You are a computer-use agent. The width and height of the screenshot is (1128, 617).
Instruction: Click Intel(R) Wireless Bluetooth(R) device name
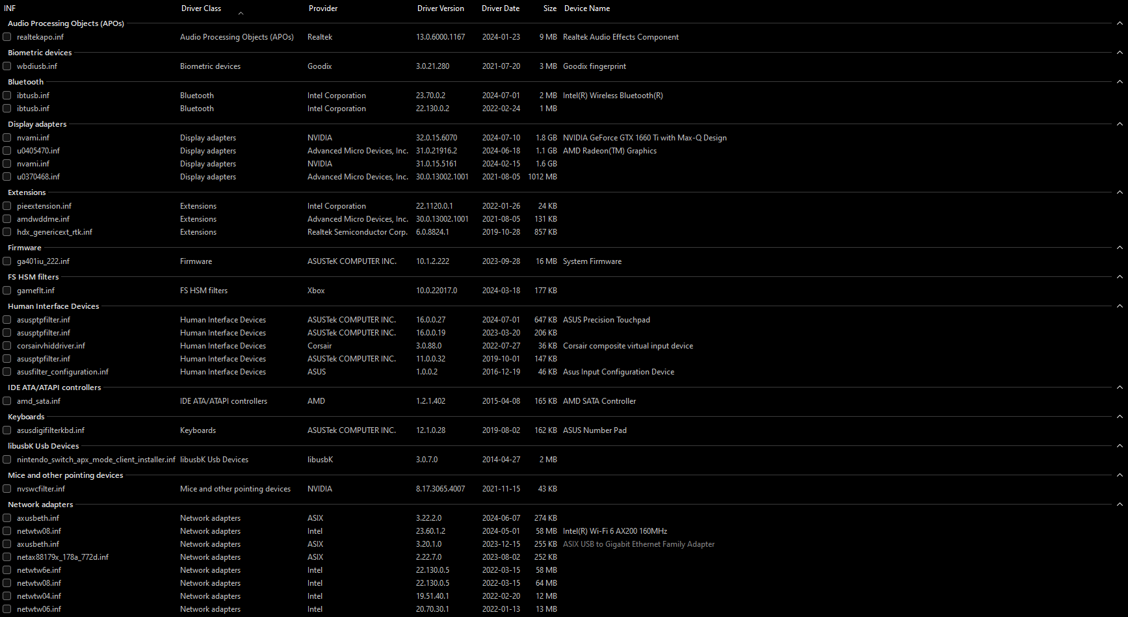click(613, 96)
